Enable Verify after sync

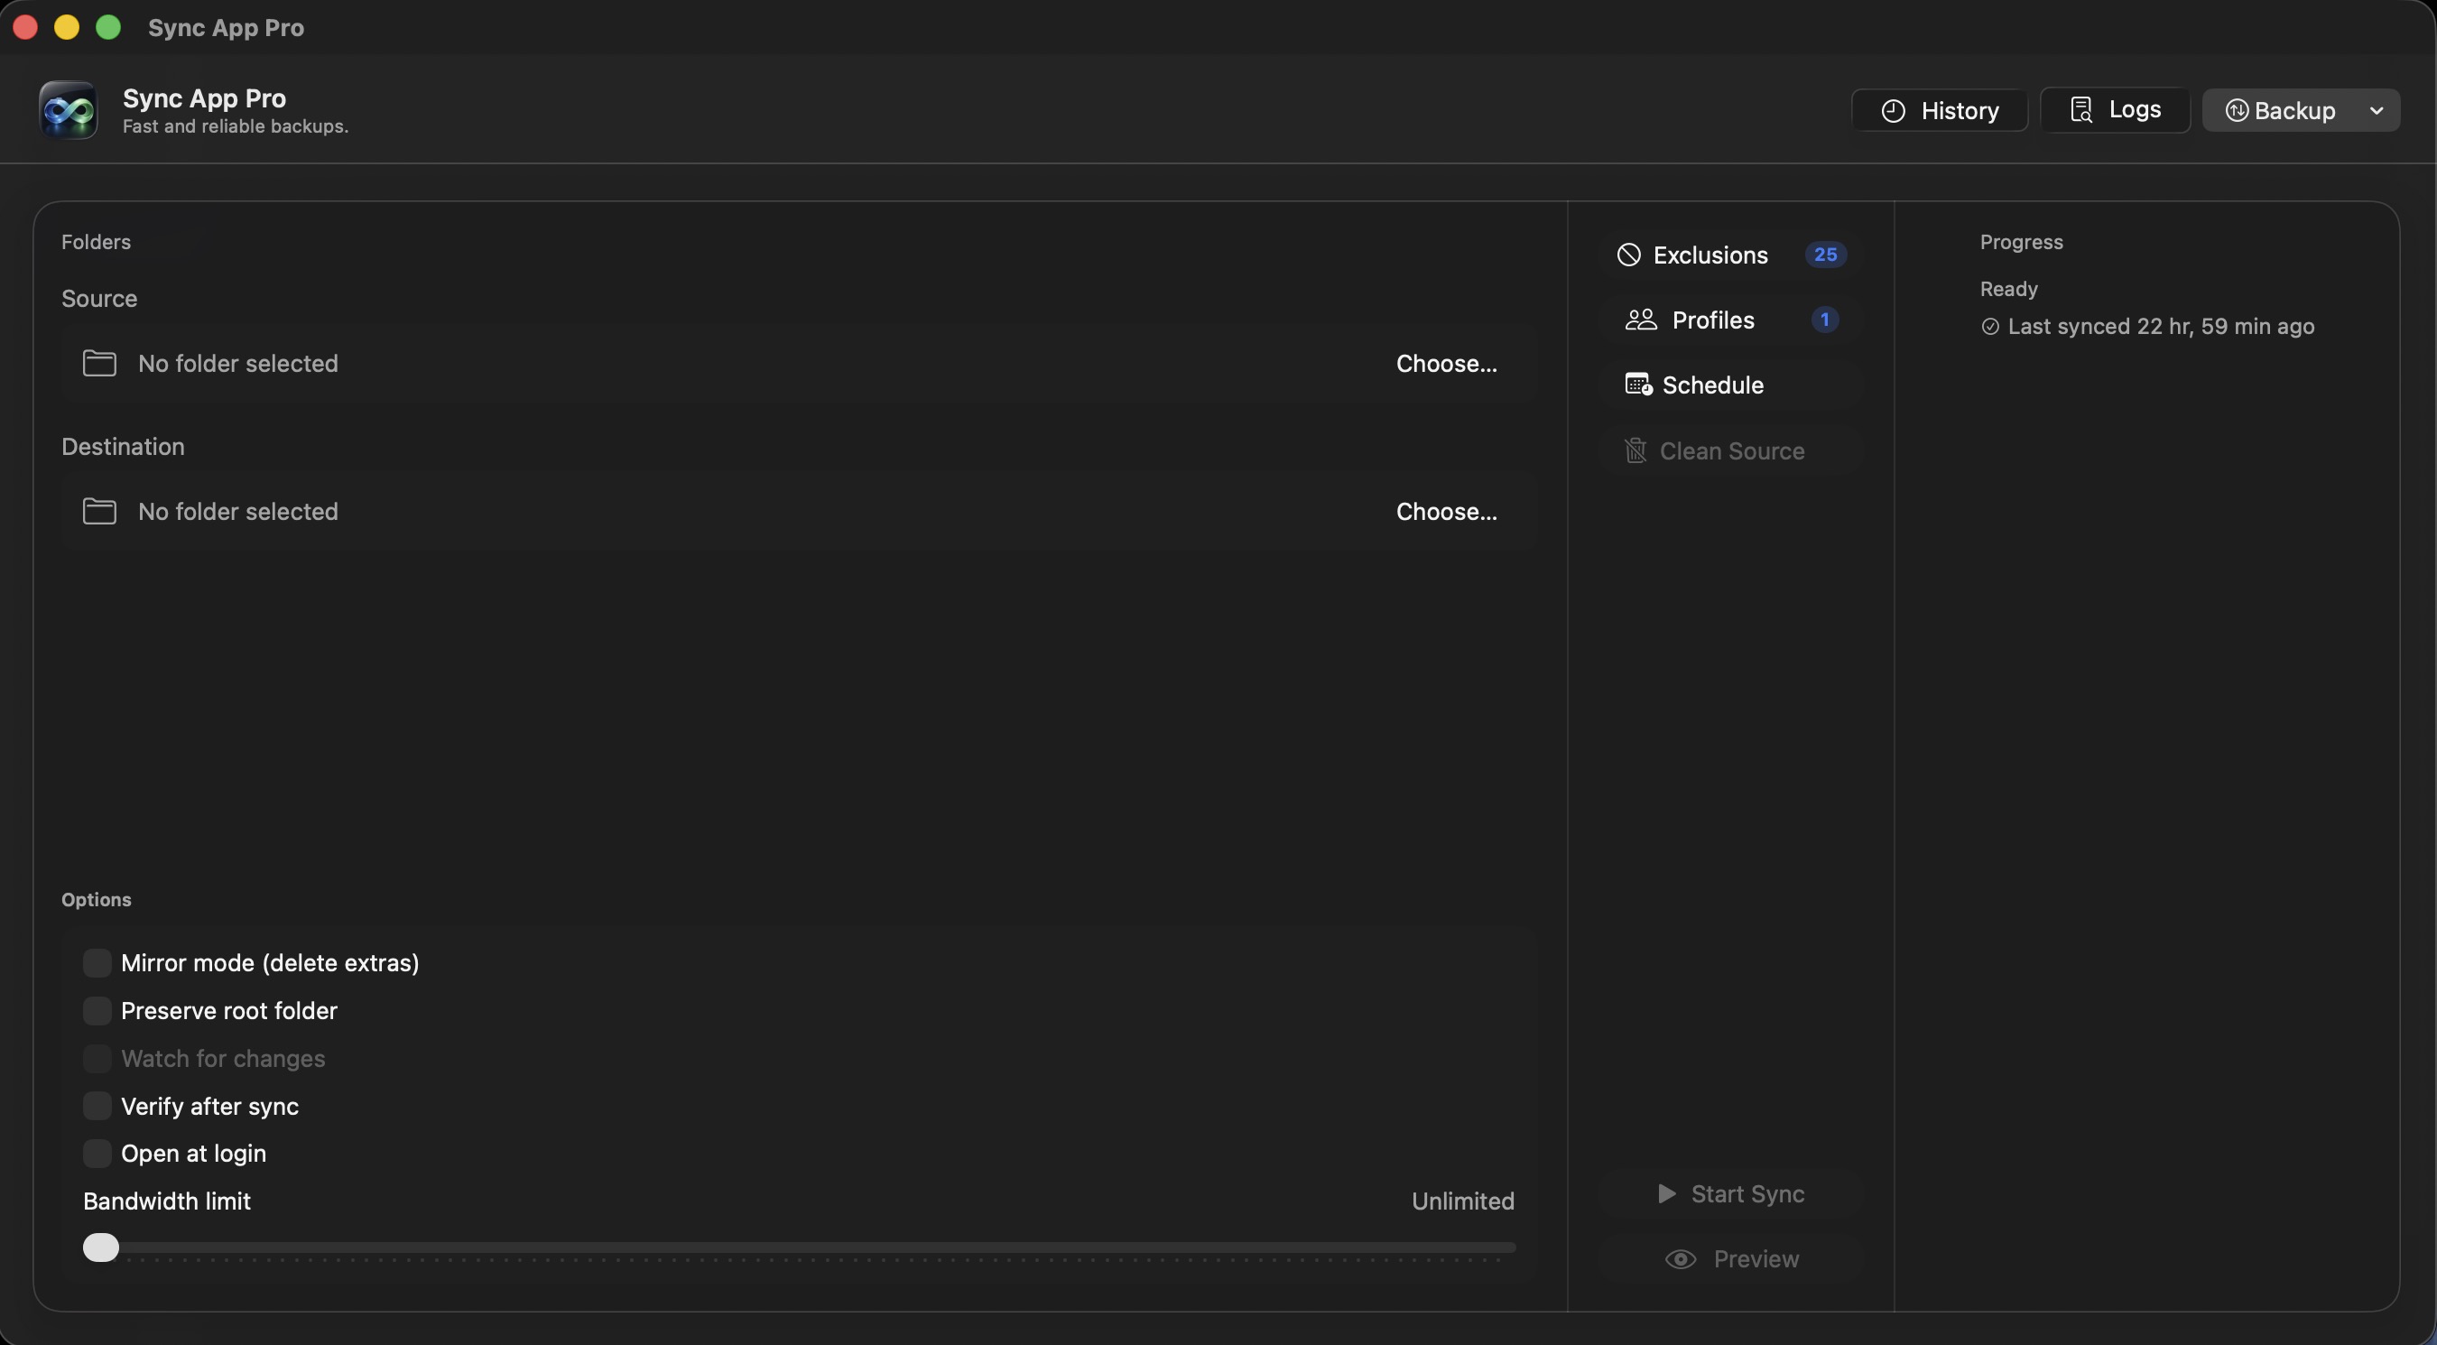(x=97, y=1106)
